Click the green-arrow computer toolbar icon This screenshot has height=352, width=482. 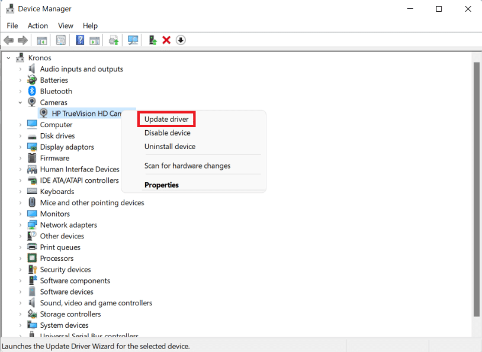point(153,40)
